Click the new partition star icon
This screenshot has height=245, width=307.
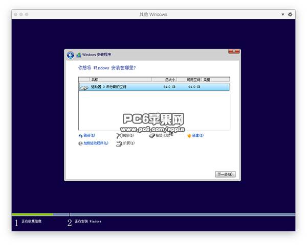(x=189, y=136)
